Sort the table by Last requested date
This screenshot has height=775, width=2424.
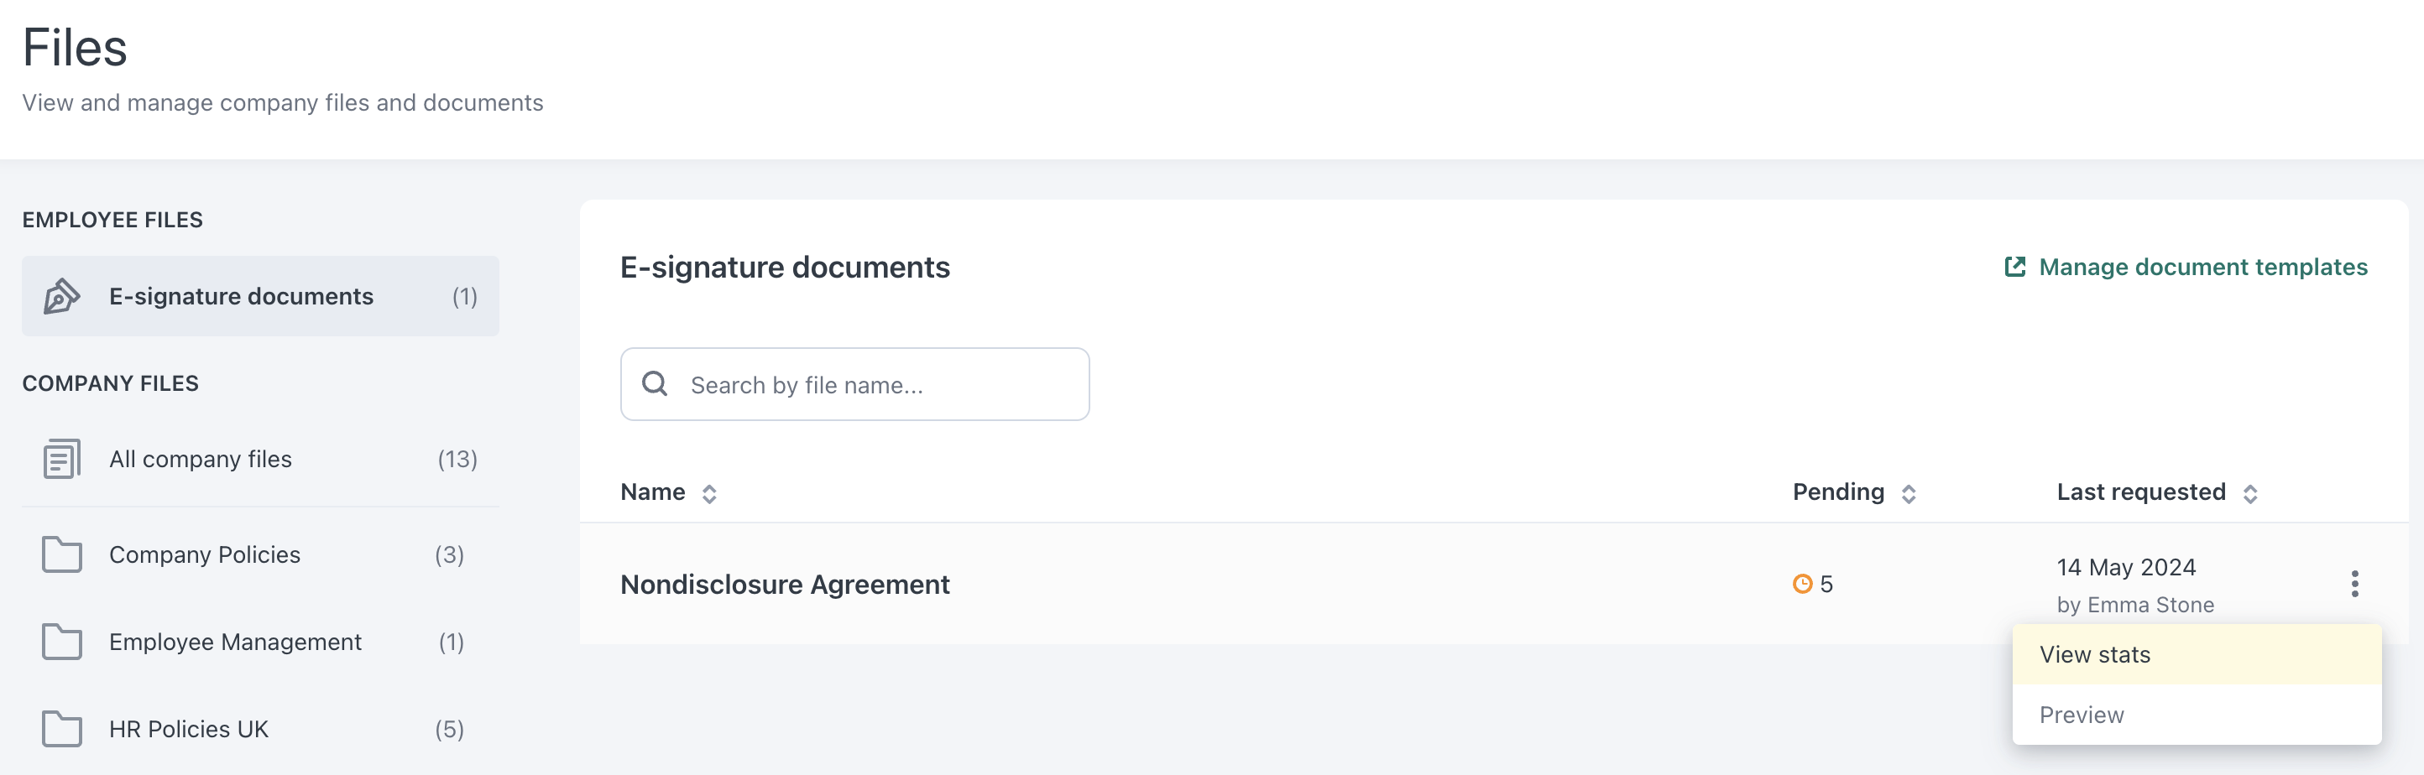(2250, 492)
